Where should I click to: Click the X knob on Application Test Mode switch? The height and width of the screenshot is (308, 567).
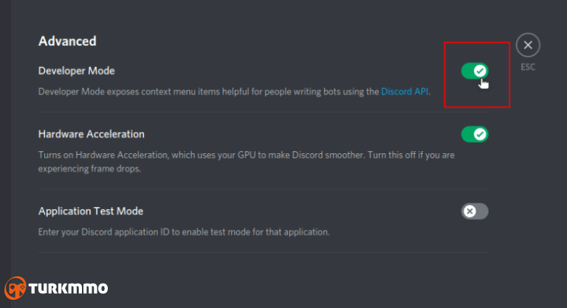470,211
